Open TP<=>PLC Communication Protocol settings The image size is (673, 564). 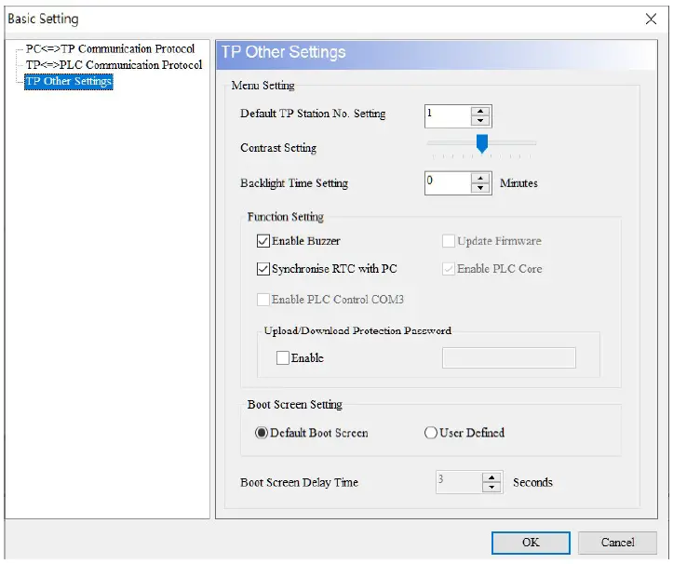[x=114, y=65]
